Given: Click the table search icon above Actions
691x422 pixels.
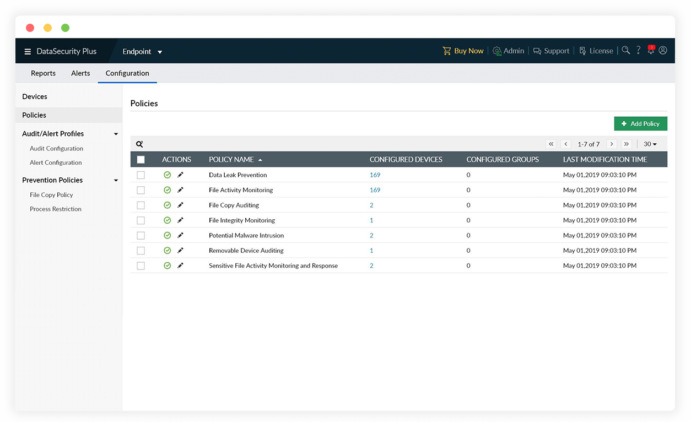Looking at the screenshot, I should 139,144.
